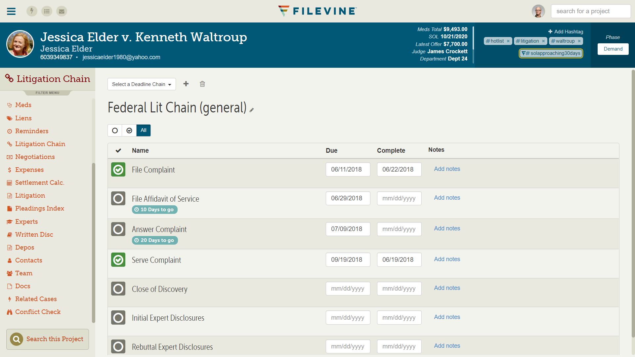
Task: Uncheck the File Complaint task
Action: [118, 170]
